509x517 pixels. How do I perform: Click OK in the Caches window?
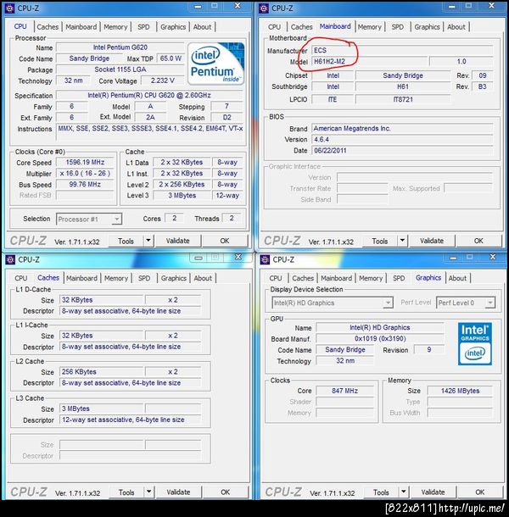225,492
